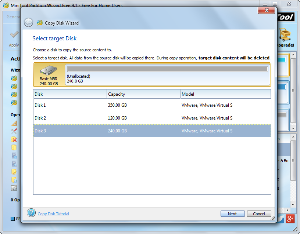The height and width of the screenshot is (234, 300).
Task: Click the MiniTool logo in main window
Action: [x=286, y=17]
